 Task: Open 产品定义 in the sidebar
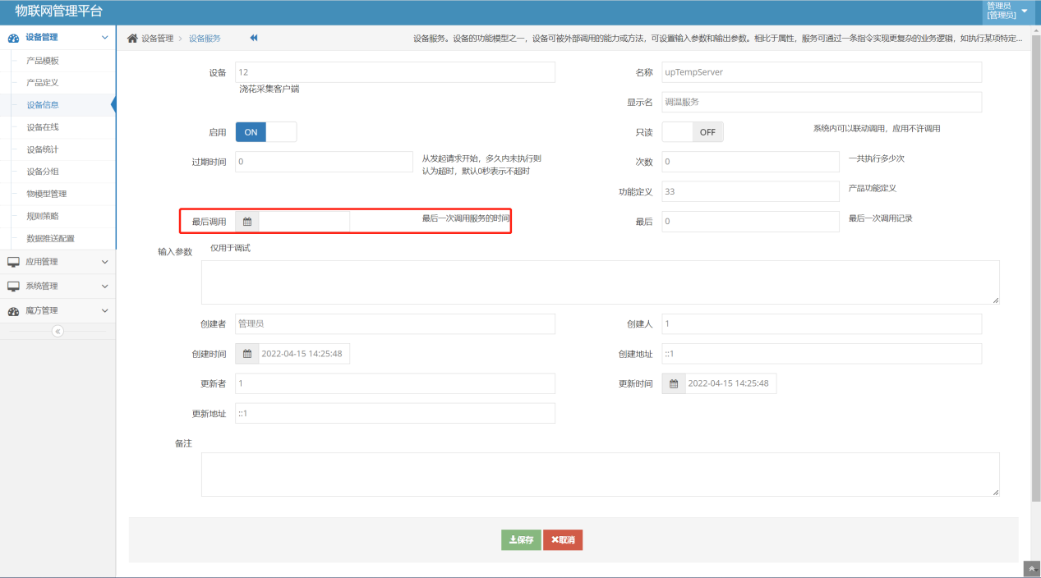click(43, 83)
